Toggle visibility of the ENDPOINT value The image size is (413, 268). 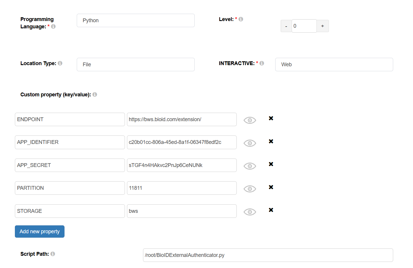click(250, 120)
